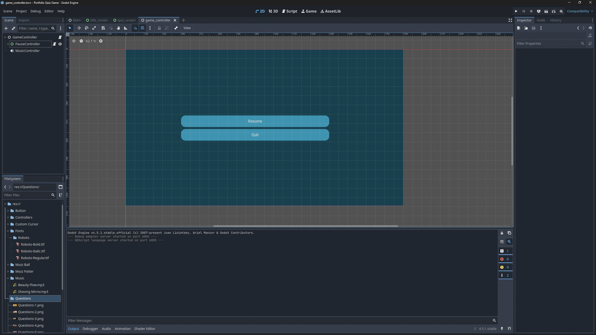Open the Compatibility renderer dropdown
This screenshot has width=596, height=335.
pos(580,11)
